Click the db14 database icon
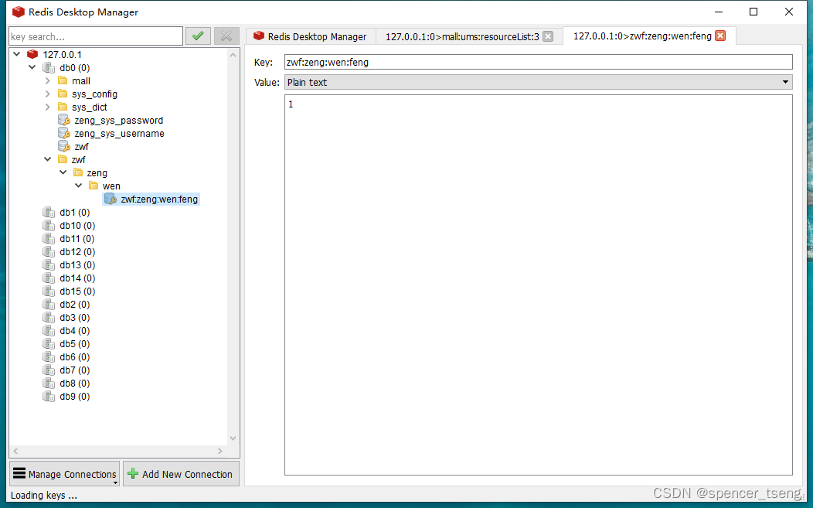The width and height of the screenshot is (813, 508). click(x=49, y=278)
